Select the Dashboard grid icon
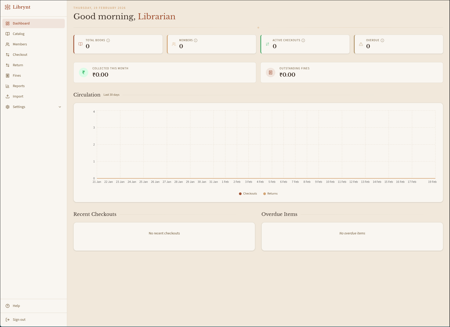The height and width of the screenshot is (327, 450). click(8, 23)
